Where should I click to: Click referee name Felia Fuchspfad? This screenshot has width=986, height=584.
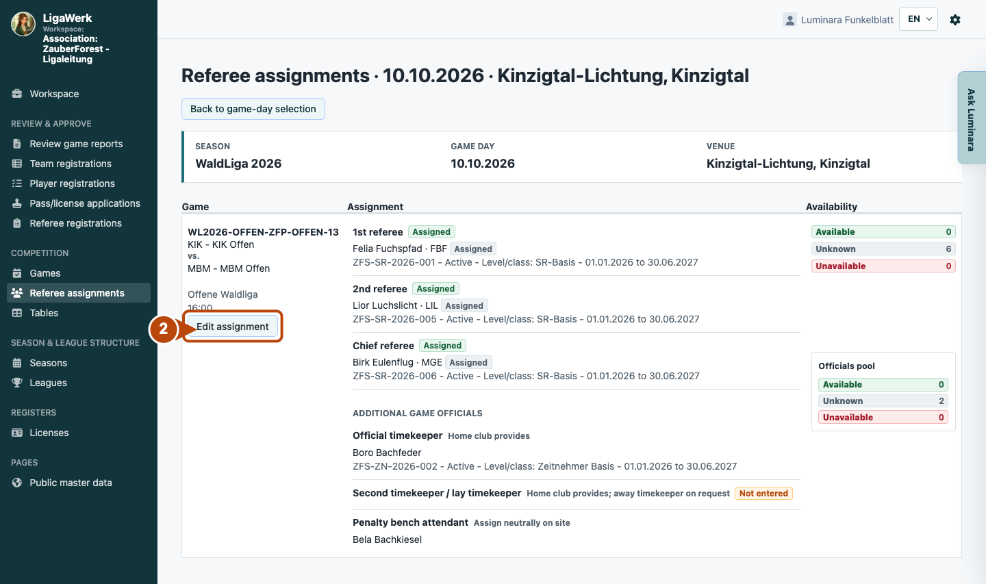(x=388, y=249)
